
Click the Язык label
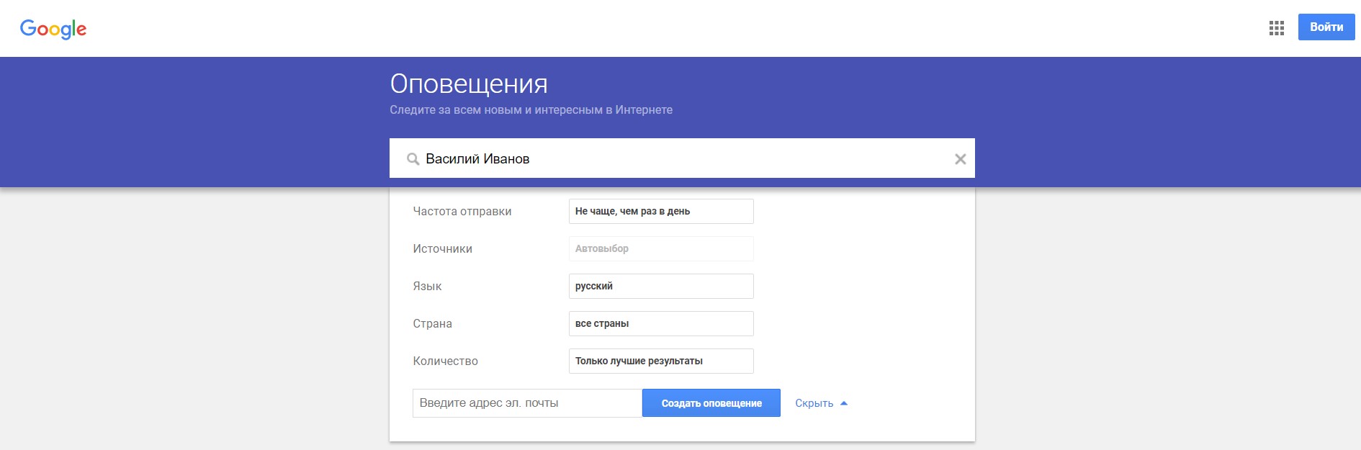[x=427, y=287]
